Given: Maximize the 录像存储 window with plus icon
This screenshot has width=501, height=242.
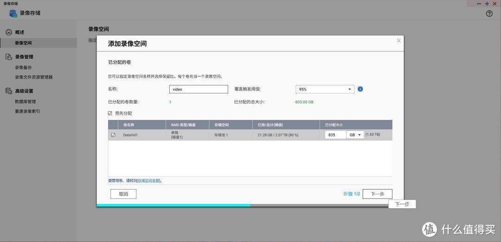Looking at the screenshot, I should tap(487, 4).
